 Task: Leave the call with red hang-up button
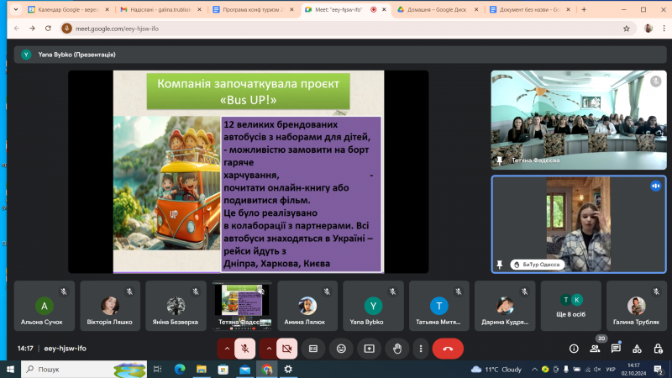[x=448, y=349]
